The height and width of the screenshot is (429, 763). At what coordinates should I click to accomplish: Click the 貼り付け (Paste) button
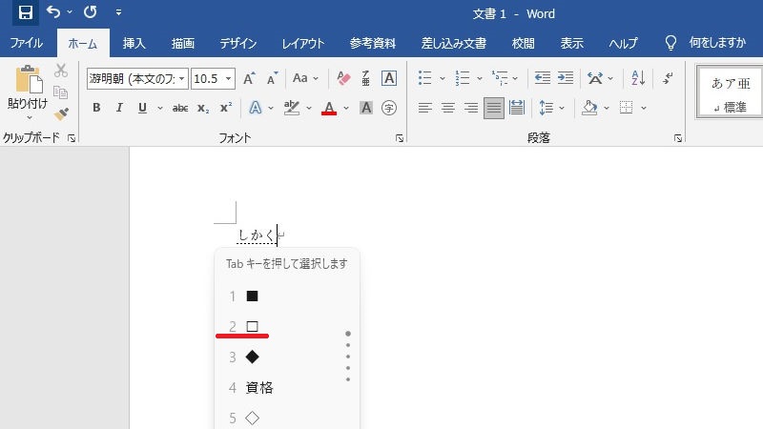point(27,91)
